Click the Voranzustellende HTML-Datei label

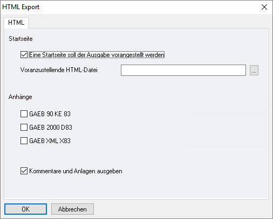click(x=59, y=70)
